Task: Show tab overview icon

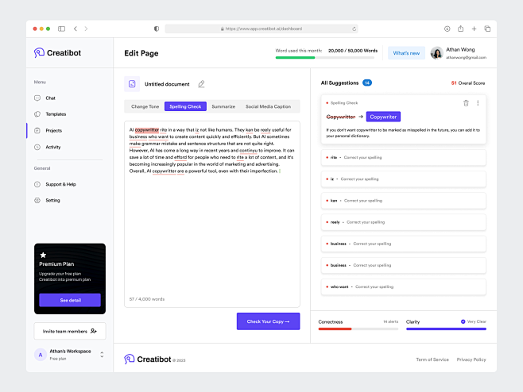Action: (x=487, y=29)
